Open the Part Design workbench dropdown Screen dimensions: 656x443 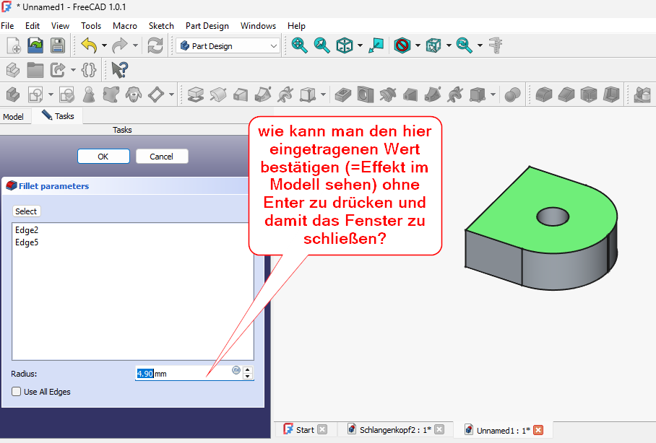tap(228, 45)
